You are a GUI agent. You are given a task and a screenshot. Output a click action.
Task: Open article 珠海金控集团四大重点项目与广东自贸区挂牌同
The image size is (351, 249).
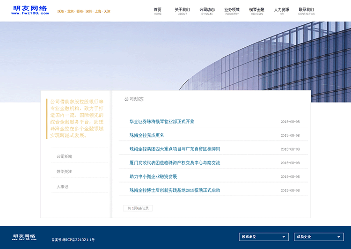[175, 149]
